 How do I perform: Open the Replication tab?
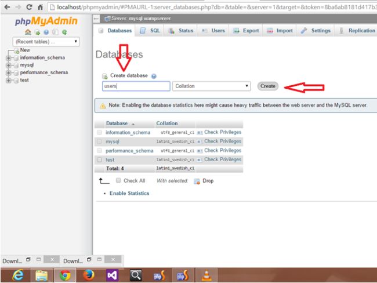click(357, 31)
